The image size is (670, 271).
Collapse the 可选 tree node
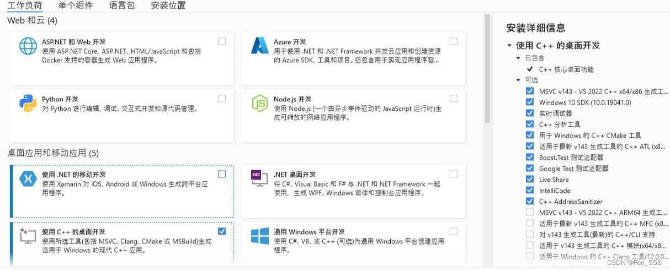(x=518, y=80)
